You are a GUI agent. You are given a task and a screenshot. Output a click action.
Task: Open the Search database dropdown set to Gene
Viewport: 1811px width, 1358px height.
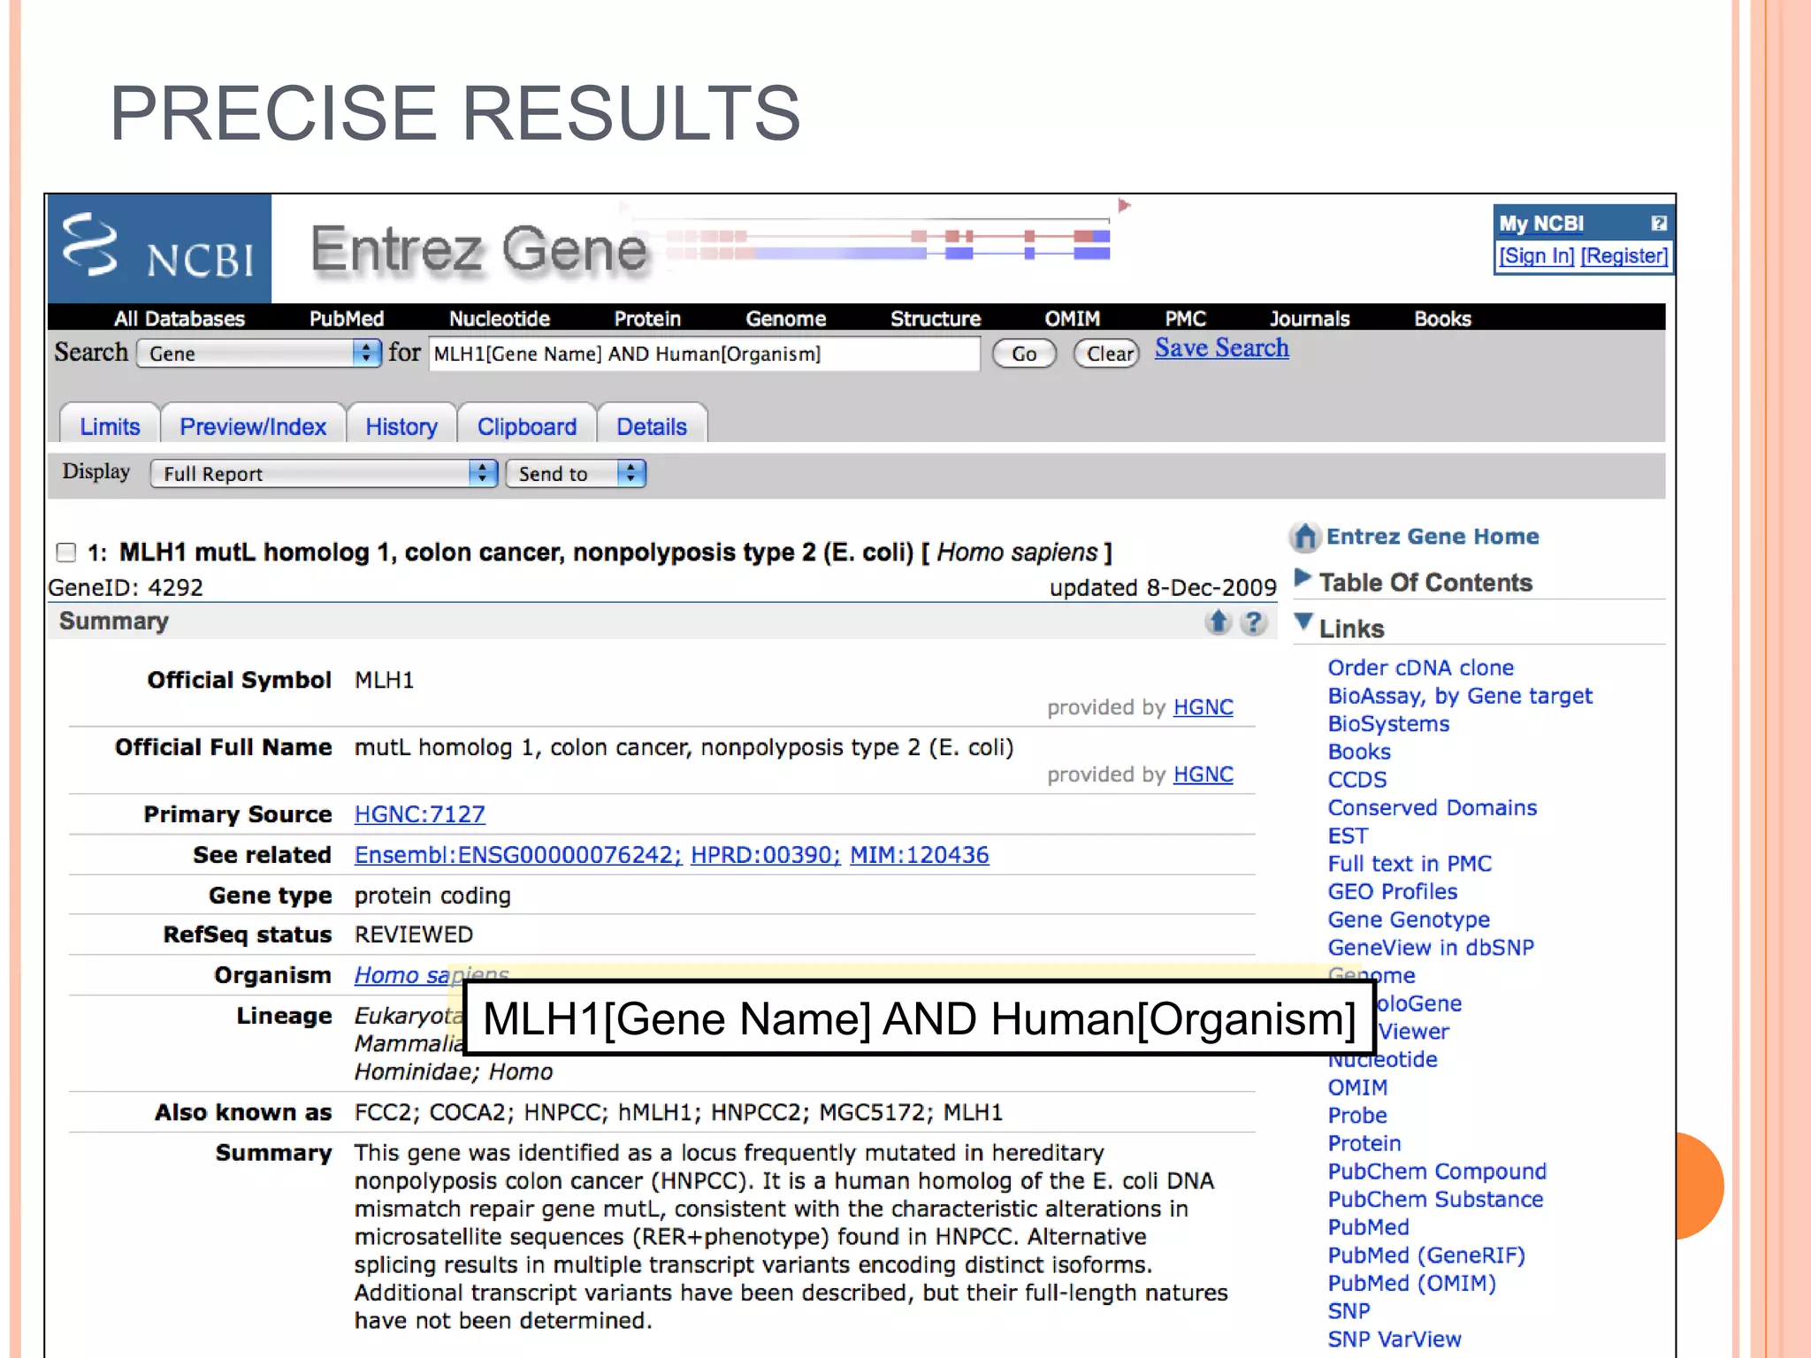pos(259,353)
